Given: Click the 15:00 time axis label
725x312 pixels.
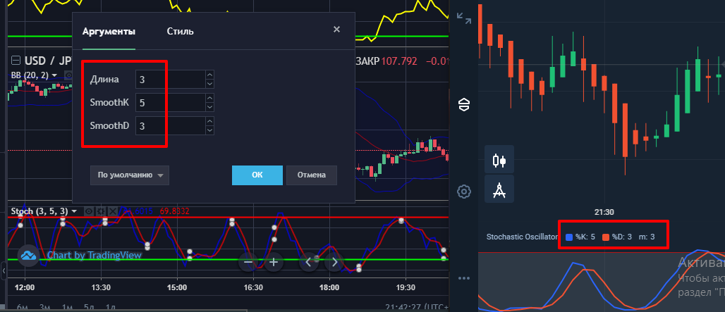Looking at the screenshot, I should pos(177,287).
